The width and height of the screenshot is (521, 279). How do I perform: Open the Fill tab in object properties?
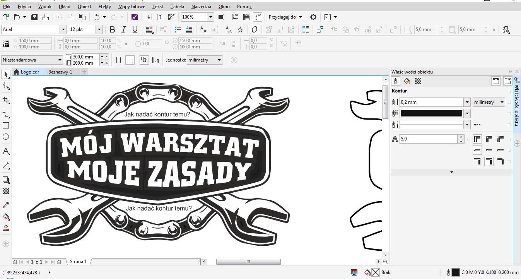click(x=407, y=81)
